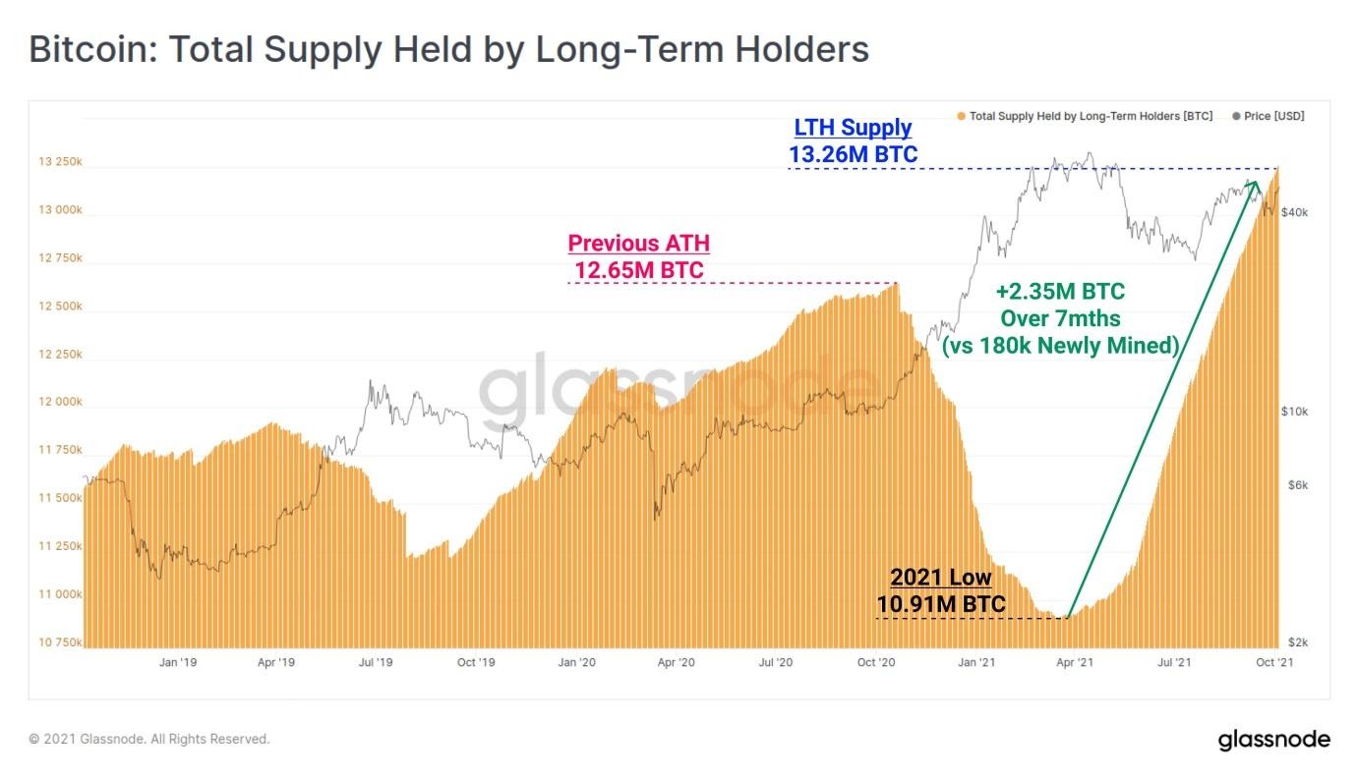Screen dimensions: 1357x779
Task: Click the chart title Bitcoin: Total Supply Held
Action: 449,49
